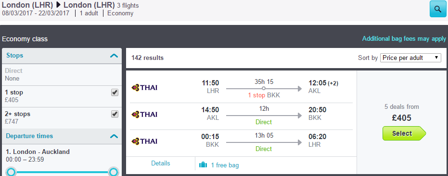The width and height of the screenshot is (448, 176).
Task: Click the stop marker on 35h 15 route line
Action: coord(263,88)
